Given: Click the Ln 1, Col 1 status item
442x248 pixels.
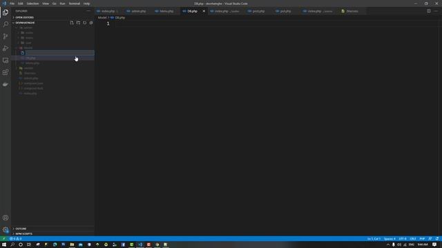Looking at the screenshot, I should (374, 239).
